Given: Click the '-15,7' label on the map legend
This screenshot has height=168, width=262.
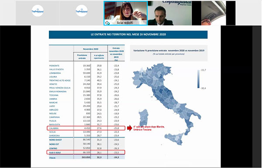Looking at the screenshot, I should pos(203,70).
